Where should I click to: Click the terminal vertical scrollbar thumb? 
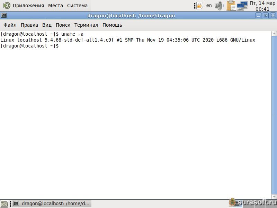click(x=274, y=115)
